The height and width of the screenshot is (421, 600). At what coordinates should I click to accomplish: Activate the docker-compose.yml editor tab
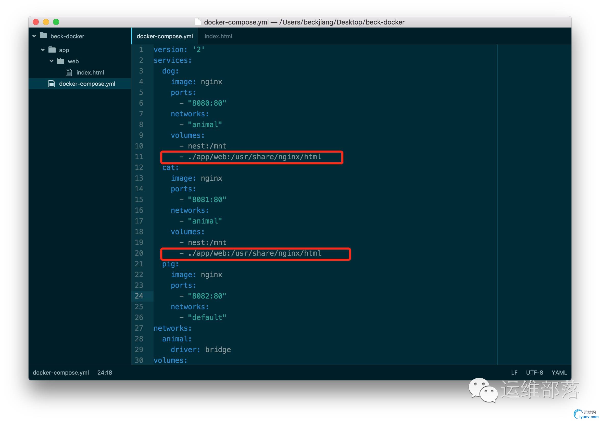tap(165, 36)
